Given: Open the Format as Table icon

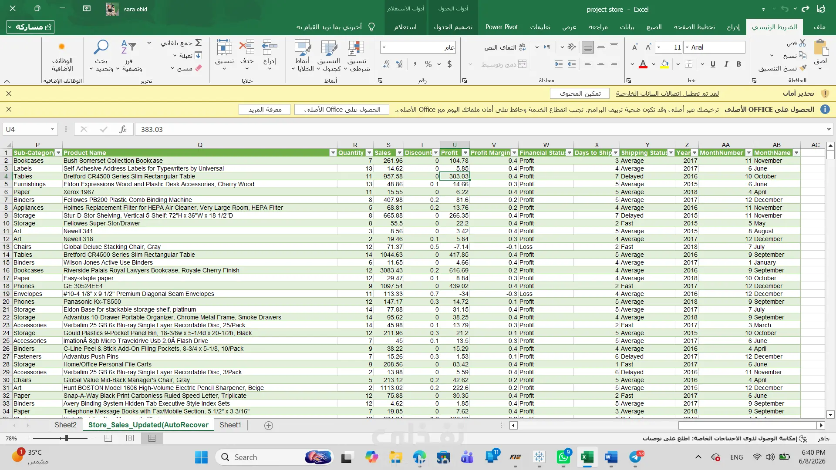Looking at the screenshot, I should click(329, 48).
